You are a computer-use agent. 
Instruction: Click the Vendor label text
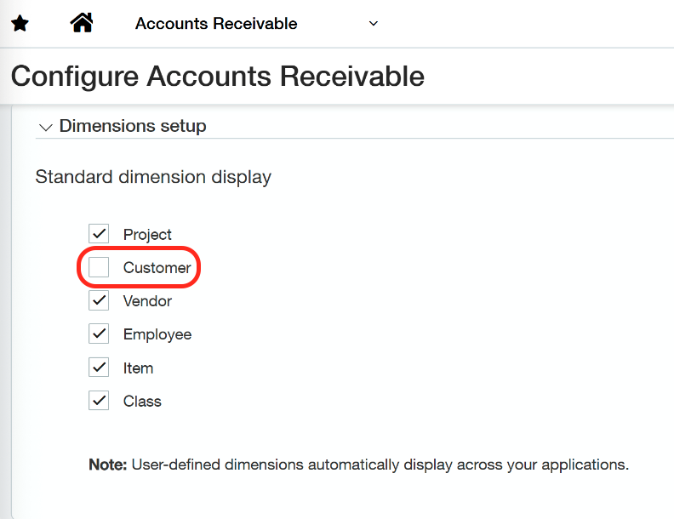pos(147,301)
